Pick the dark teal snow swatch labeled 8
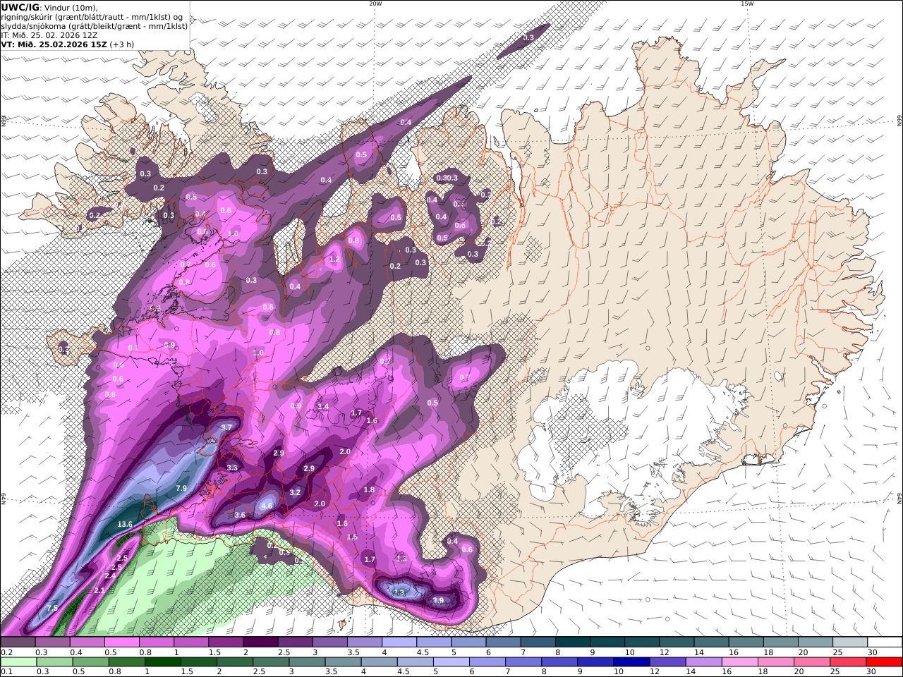 click(x=572, y=642)
